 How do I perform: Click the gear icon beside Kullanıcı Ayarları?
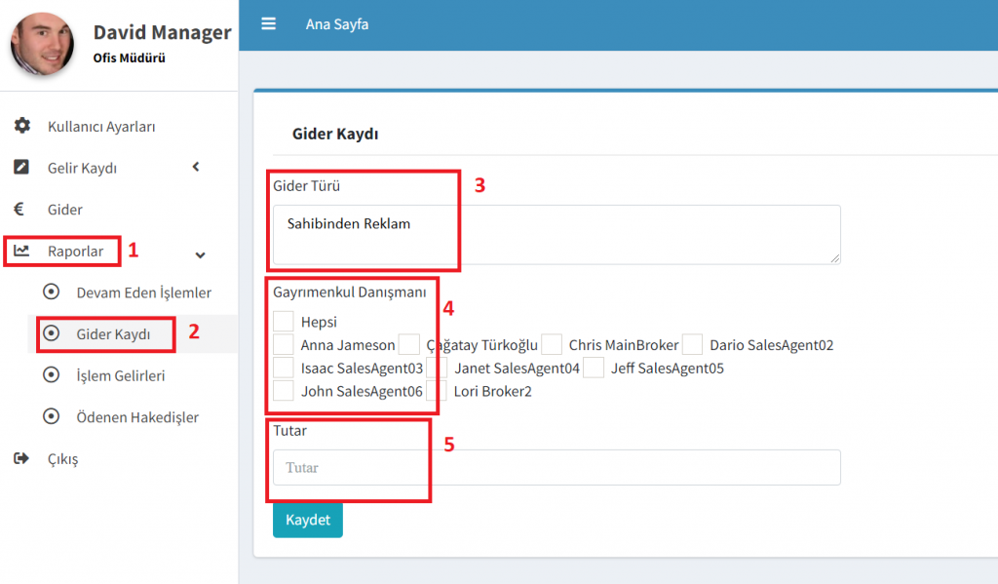click(21, 126)
